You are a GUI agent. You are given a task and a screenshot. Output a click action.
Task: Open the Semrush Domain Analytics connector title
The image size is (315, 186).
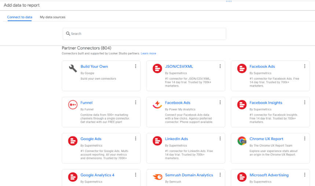pyautogui.click(x=189, y=175)
